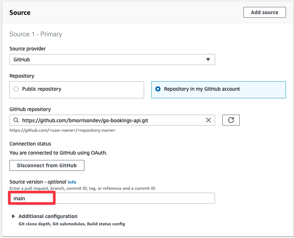Expand Additional configuration disclosure triangle
This screenshot has width=294, height=238.
(13, 216)
